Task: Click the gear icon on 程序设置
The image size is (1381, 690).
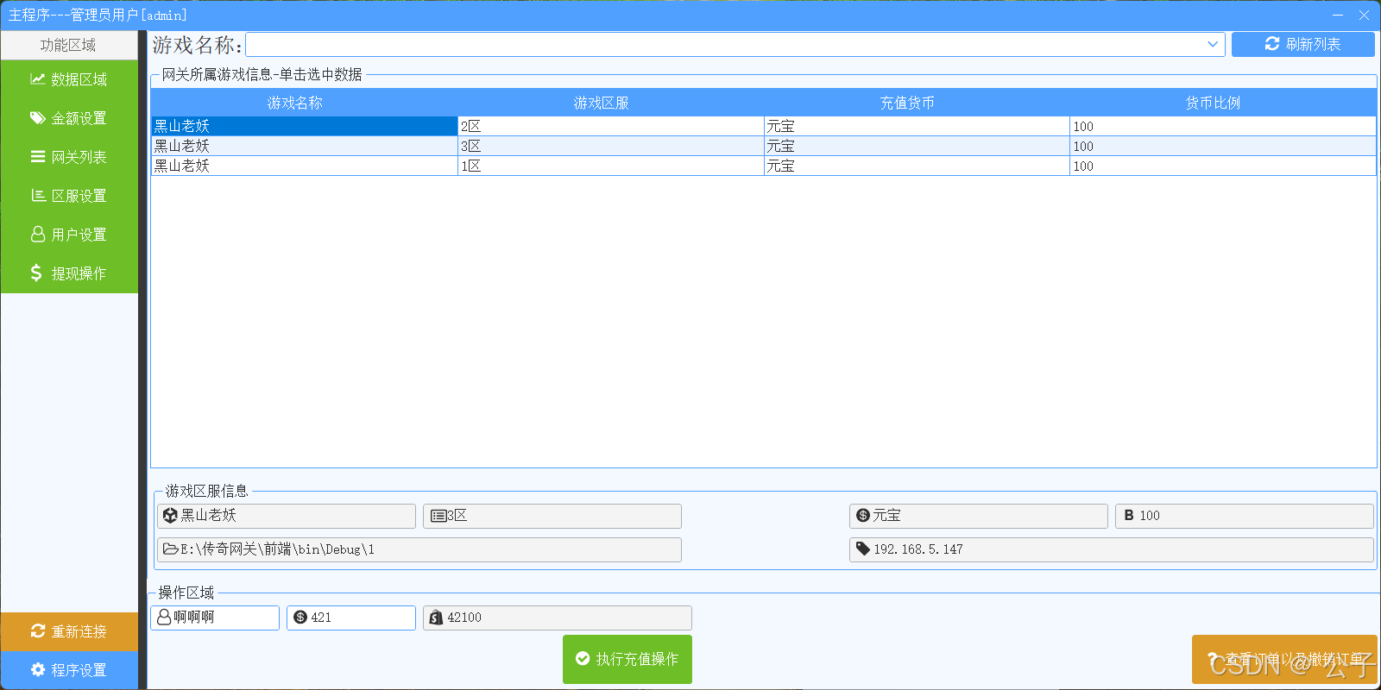Action: click(38, 670)
